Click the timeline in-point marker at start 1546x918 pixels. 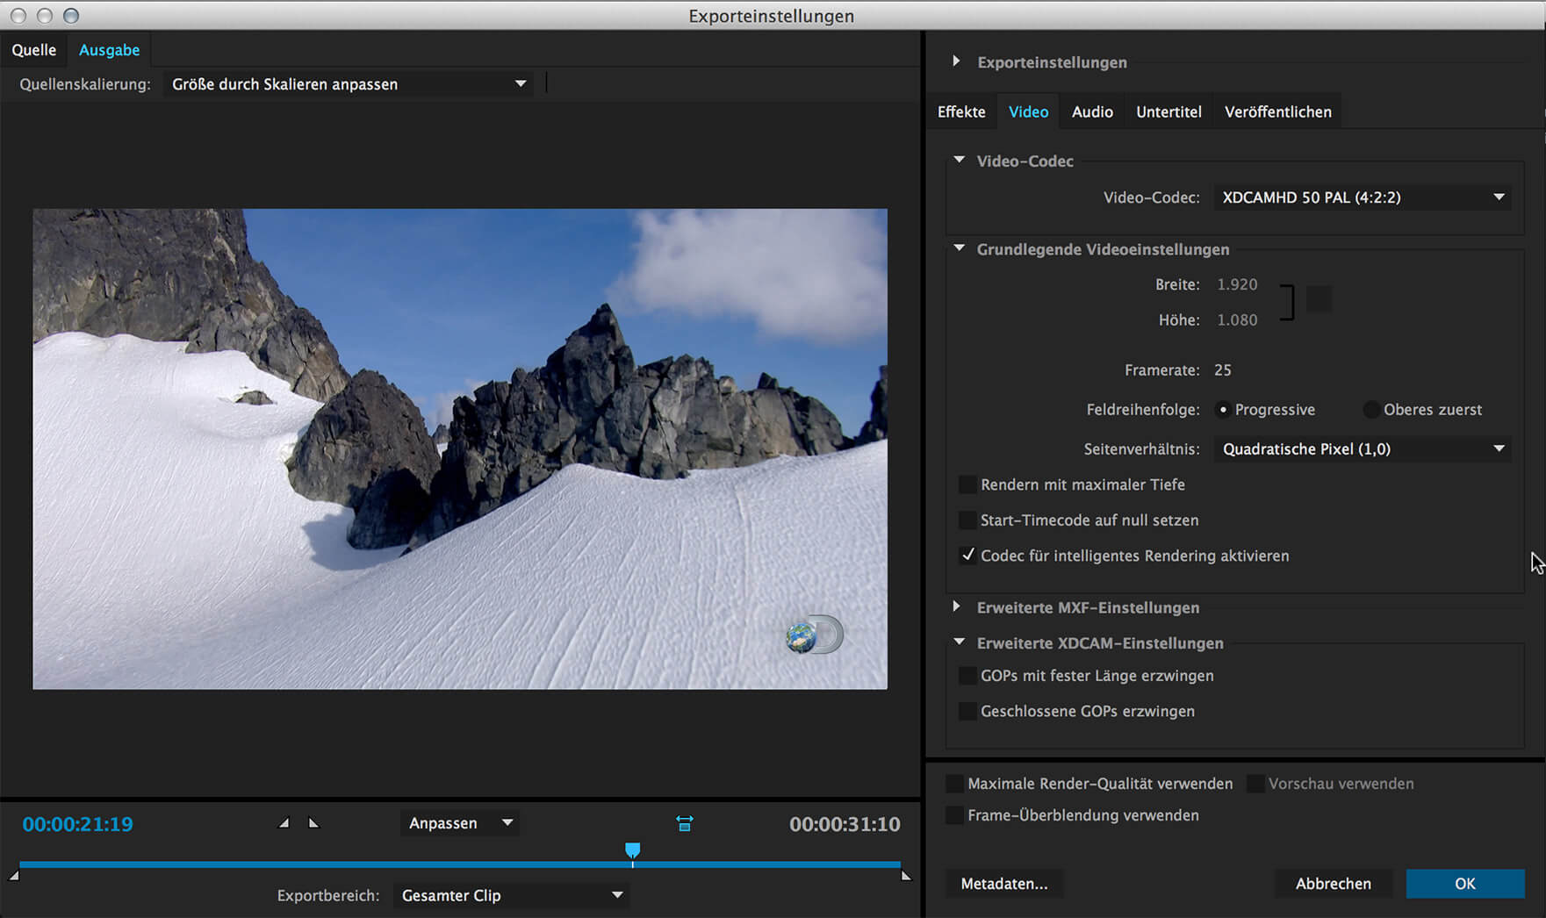(14, 875)
